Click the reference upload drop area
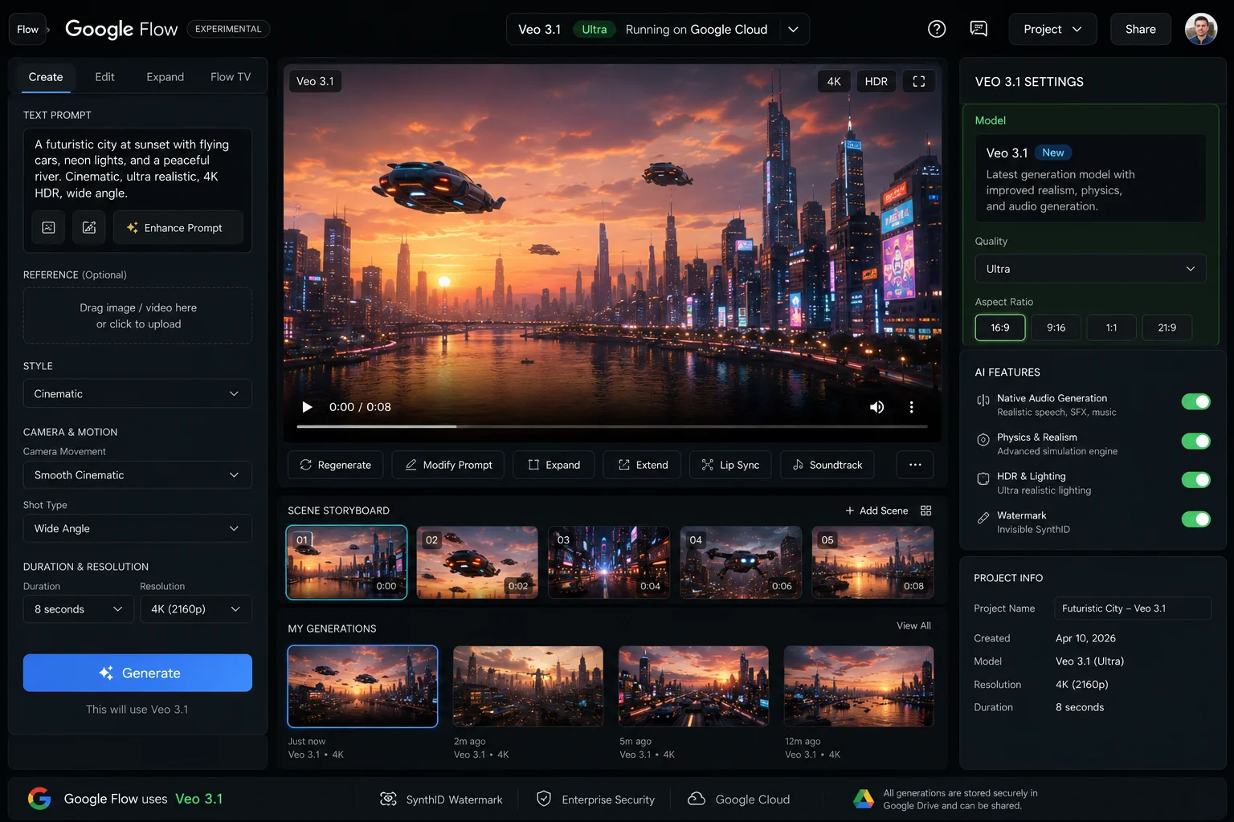This screenshot has width=1234, height=822. 137,315
